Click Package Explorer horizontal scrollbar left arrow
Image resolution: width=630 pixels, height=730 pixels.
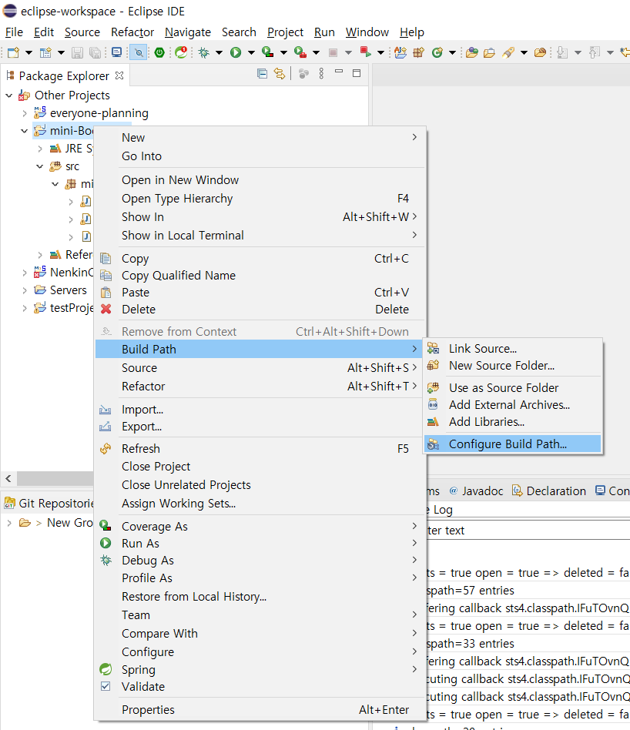[x=8, y=478]
